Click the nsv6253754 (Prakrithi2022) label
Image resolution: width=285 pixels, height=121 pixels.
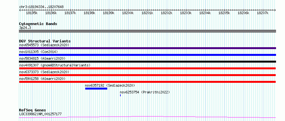pos(145,92)
